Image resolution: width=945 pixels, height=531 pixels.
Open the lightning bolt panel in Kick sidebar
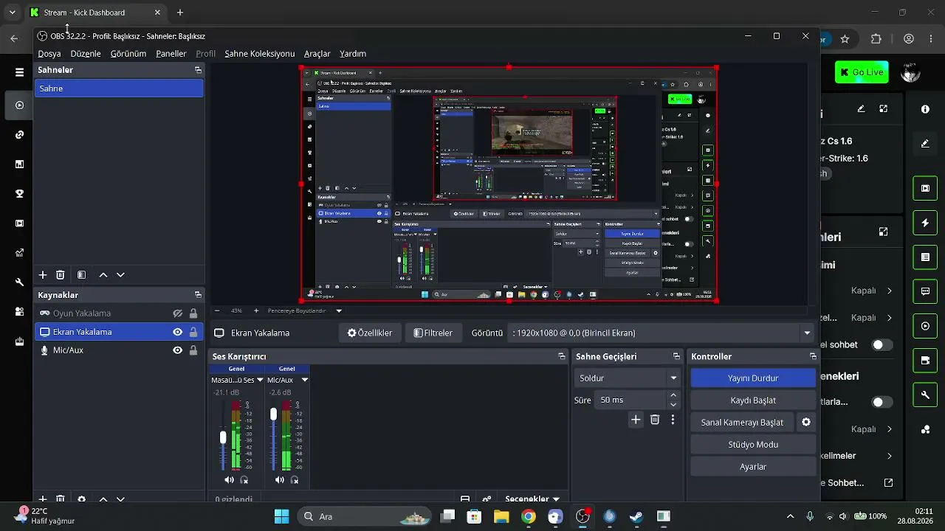[x=925, y=223]
